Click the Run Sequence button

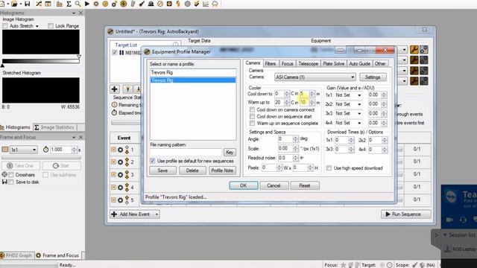coord(405,214)
